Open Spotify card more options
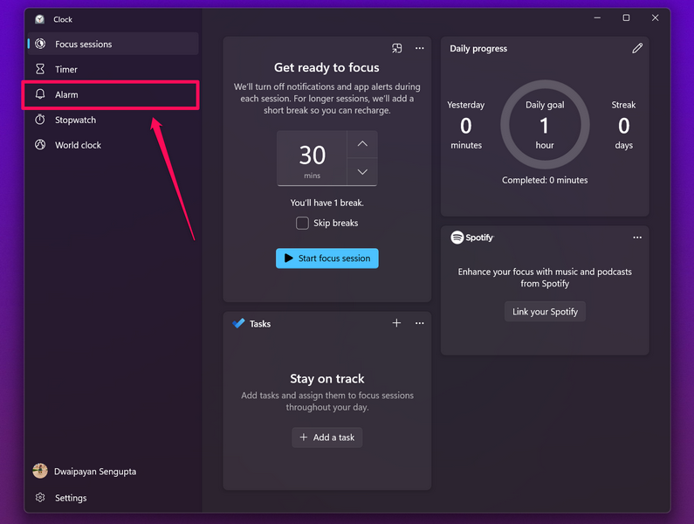Image resolution: width=694 pixels, height=524 pixels. pos(637,238)
